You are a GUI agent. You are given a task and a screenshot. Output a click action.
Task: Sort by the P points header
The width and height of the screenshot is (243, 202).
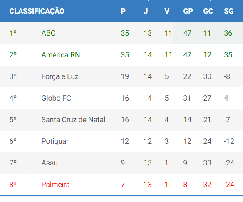(123, 11)
